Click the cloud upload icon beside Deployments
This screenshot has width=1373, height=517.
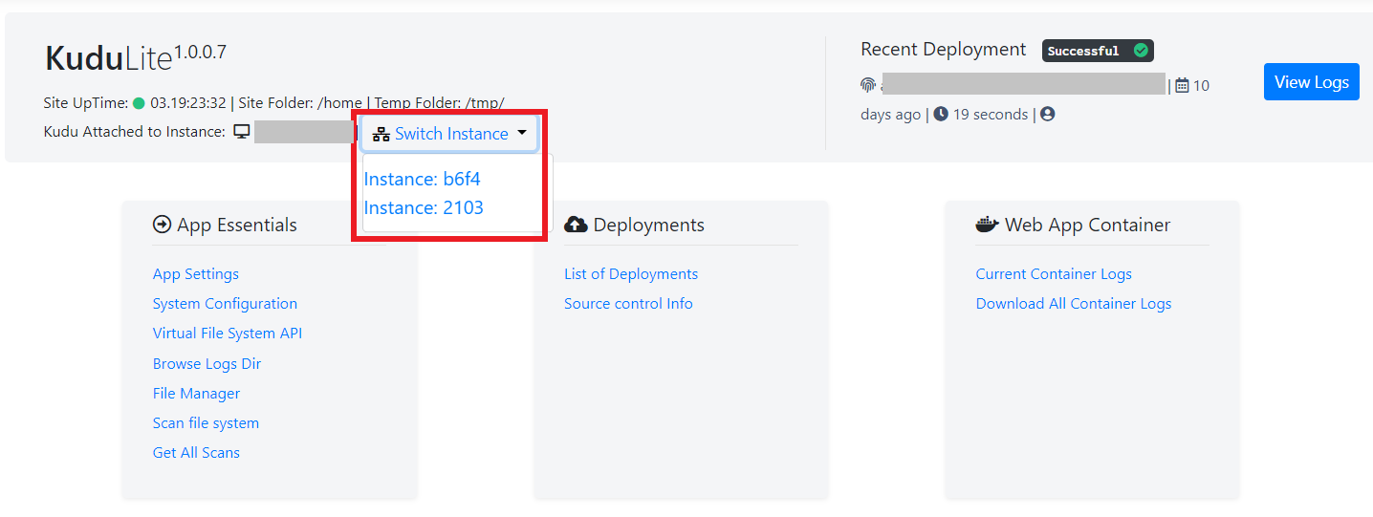pos(576,225)
